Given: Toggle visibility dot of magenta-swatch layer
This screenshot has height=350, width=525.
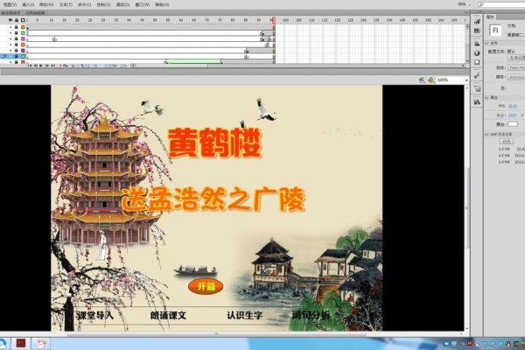Looking at the screenshot, I should 10,38.
